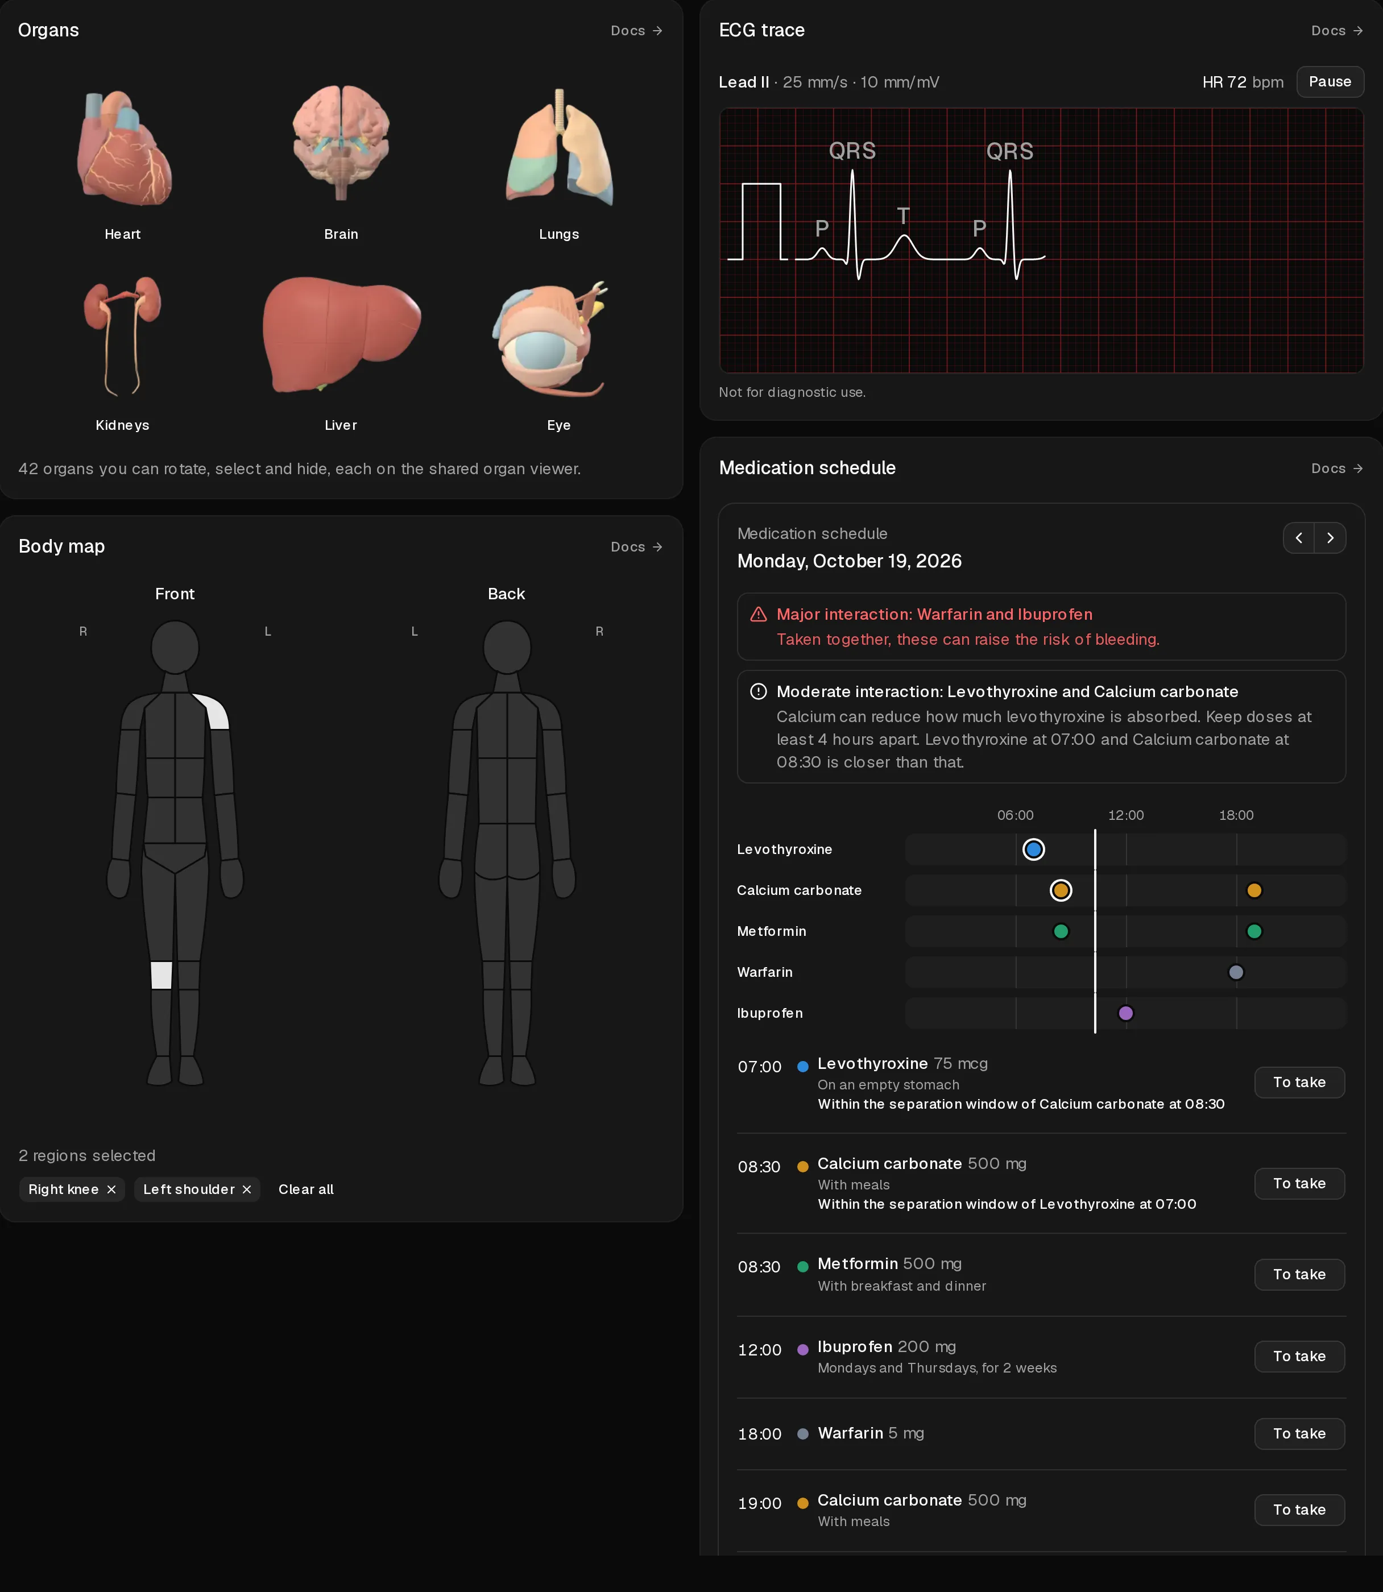Click Metformin morning timeline dot
The width and height of the screenshot is (1383, 1592).
pos(1061,931)
